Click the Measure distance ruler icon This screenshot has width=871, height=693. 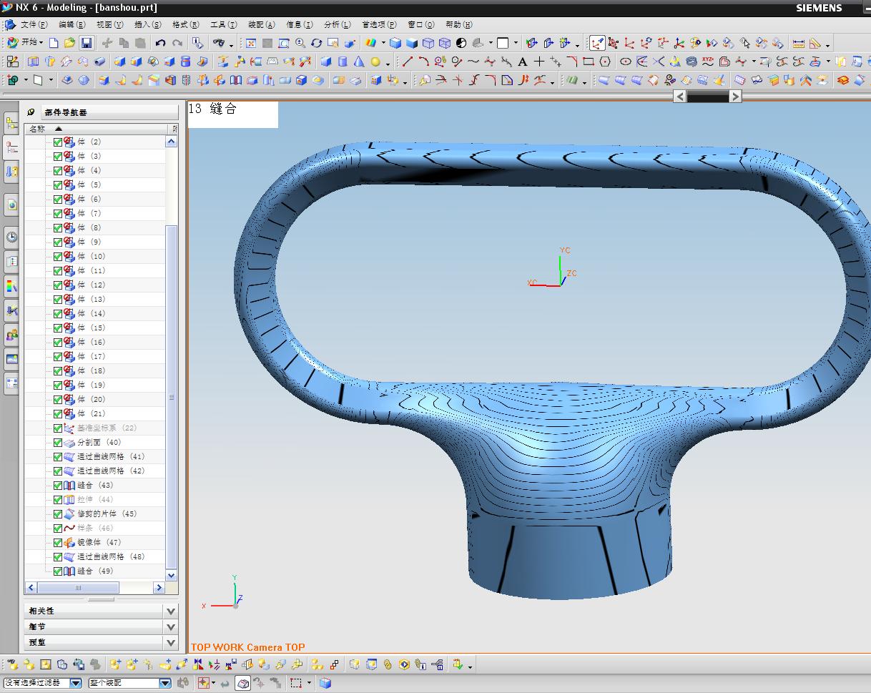[799, 43]
